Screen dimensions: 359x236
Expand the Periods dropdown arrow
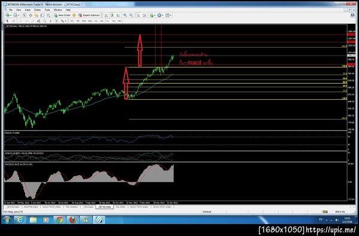pyautogui.click(x=163, y=16)
